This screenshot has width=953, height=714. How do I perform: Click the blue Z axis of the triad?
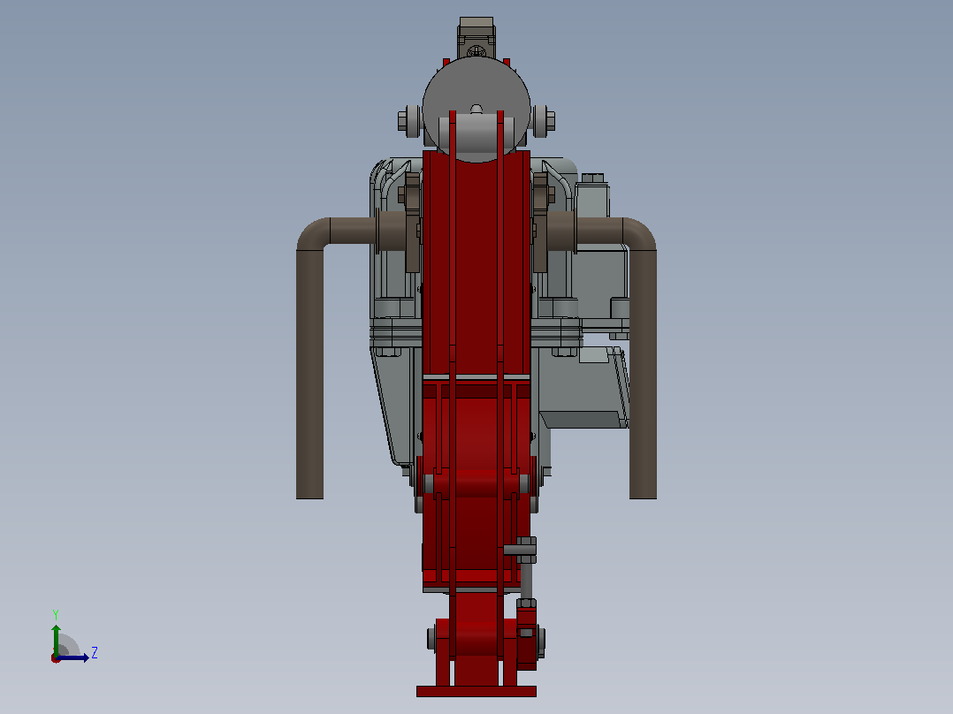73,657
